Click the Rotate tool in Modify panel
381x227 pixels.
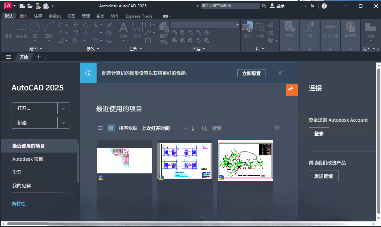[x=86, y=25]
